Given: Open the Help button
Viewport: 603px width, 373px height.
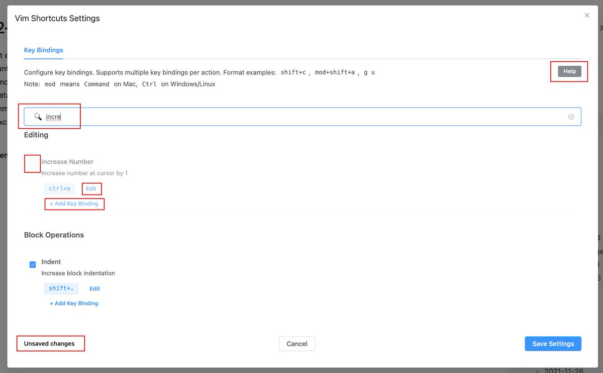Looking at the screenshot, I should click(569, 71).
